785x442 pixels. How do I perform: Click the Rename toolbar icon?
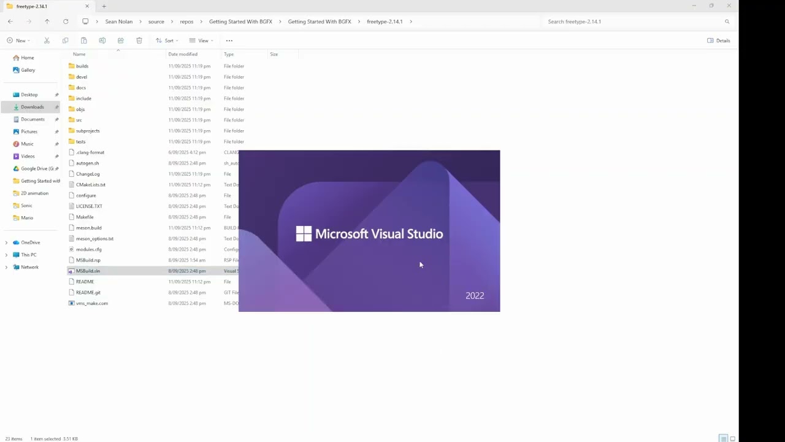tap(102, 41)
